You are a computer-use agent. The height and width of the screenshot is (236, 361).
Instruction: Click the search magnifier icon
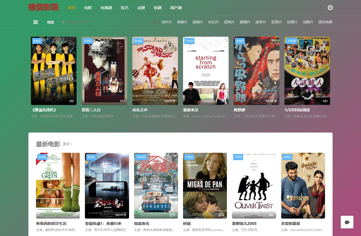(63, 22)
